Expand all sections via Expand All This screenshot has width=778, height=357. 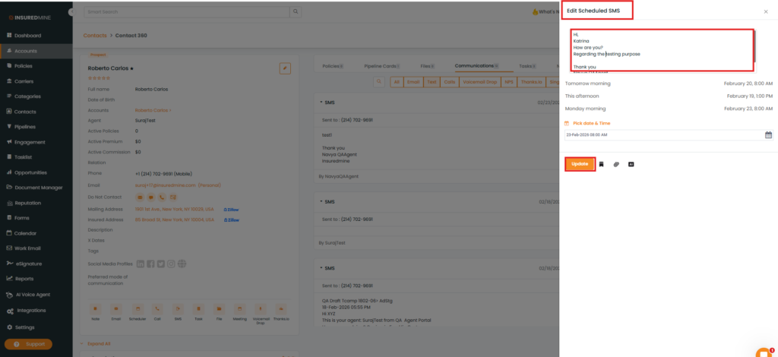(x=99, y=343)
